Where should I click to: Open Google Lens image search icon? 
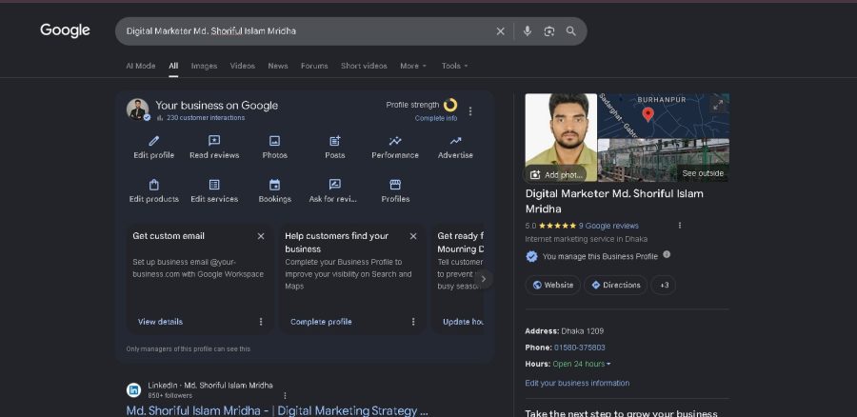coord(549,31)
